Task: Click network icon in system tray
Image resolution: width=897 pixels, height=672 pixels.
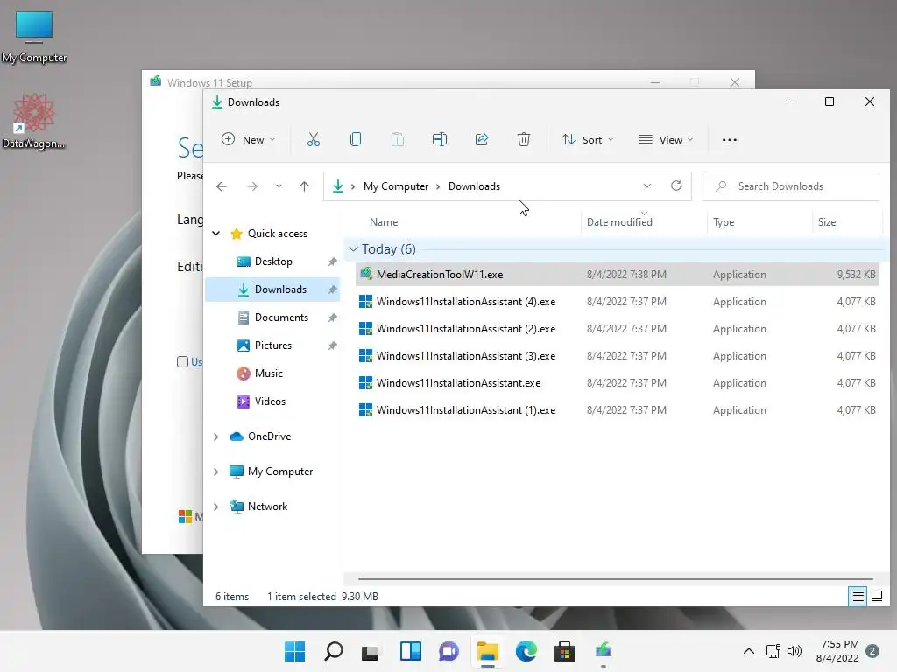Action: coord(773,651)
